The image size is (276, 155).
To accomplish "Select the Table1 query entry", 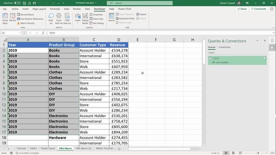I will (x=237, y=60).
